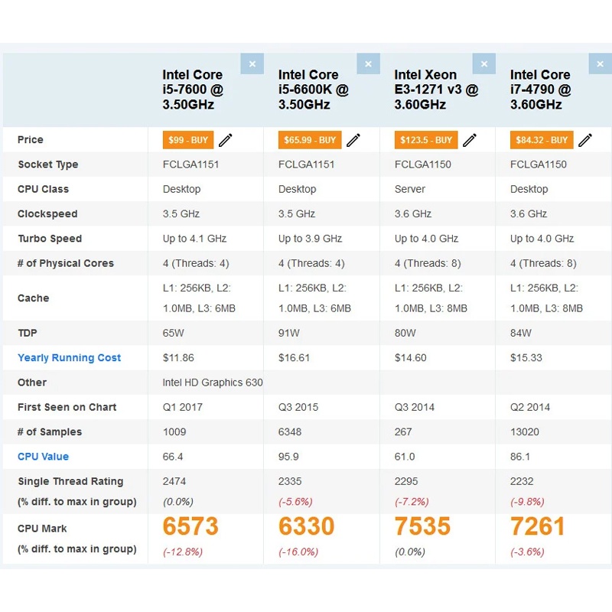This screenshot has width=612, height=612.
Task: Click the First Seen on Chart label
Action: (x=67, y=408)
